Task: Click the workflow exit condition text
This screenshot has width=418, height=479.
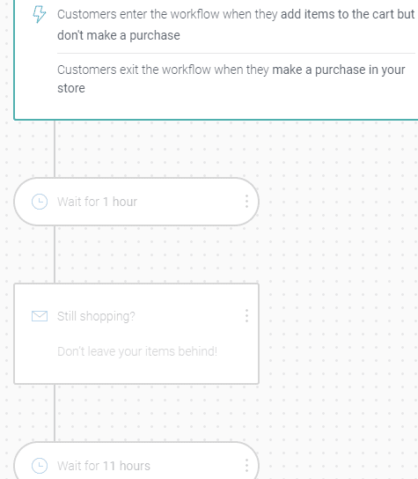Action: (x=231, y=79)
